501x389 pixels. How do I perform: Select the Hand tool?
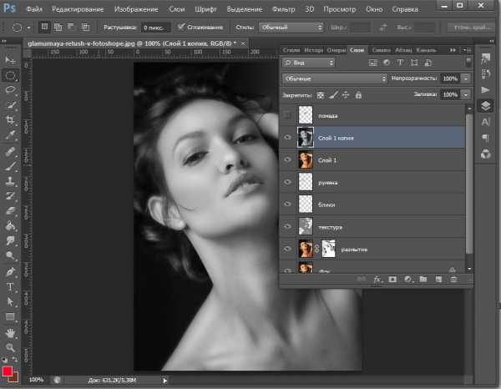click(x=10, y=333)
